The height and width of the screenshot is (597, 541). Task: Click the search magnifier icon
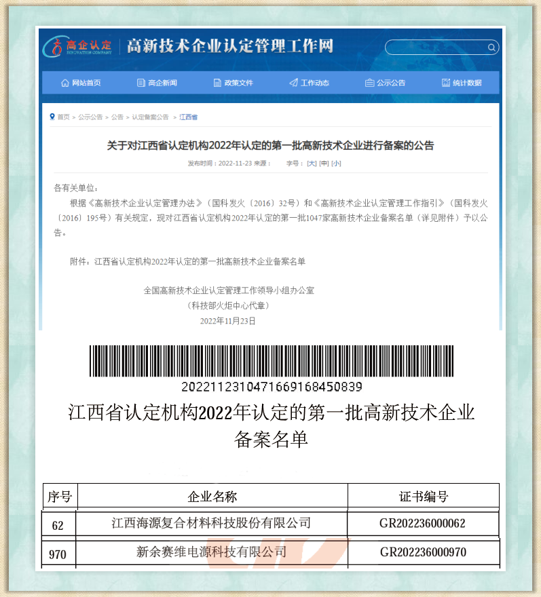(491, 47)
